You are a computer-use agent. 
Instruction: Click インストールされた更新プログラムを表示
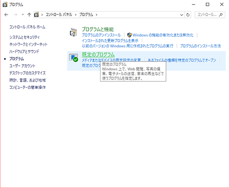[110, 41]
